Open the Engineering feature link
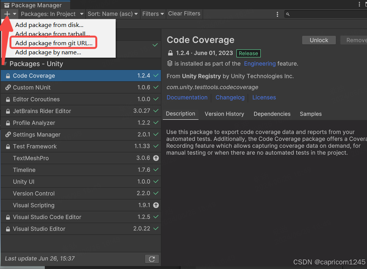Viewport: 367px width, 269px height. [260, 64]
